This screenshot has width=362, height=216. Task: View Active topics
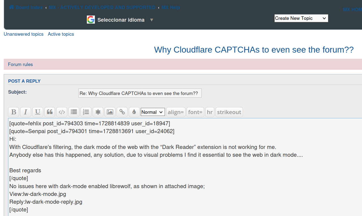pos(61,34)
